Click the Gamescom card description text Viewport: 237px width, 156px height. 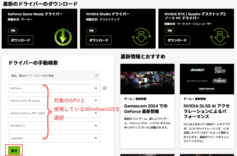click(x=147, y=123)
